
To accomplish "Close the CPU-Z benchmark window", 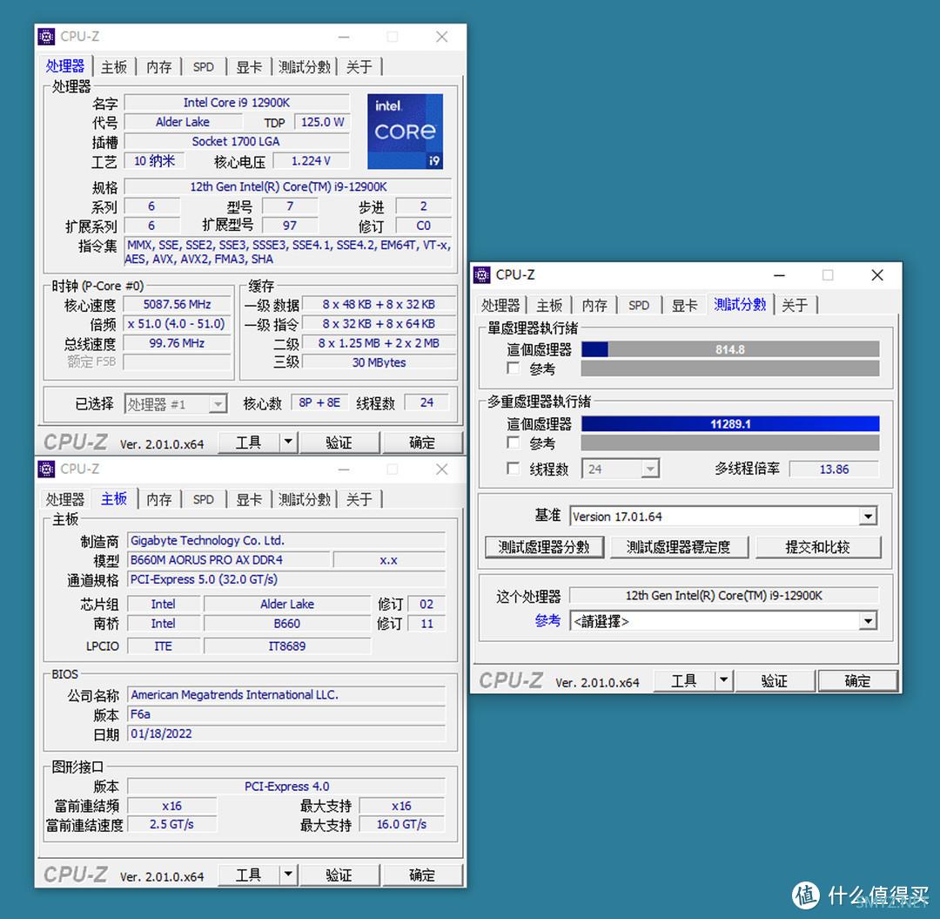I will 877,275.
